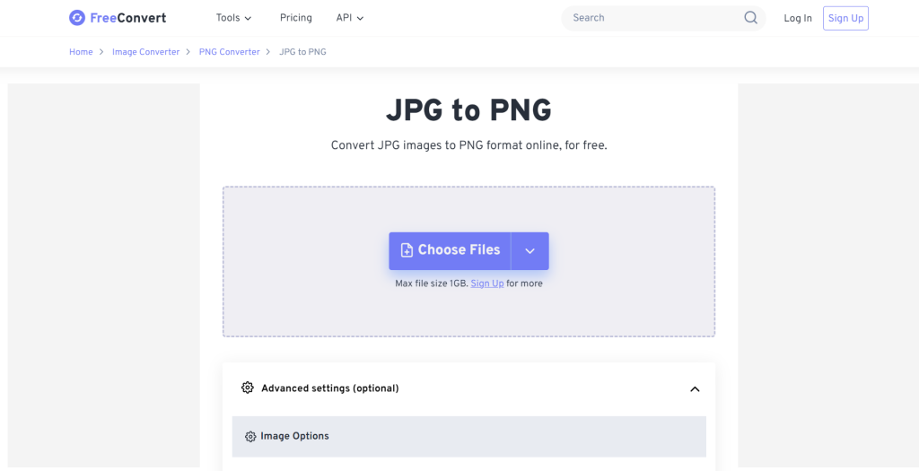This screenshot has width=919, height=471.
Task: Go to Home in the breadcrumb
Action: coord(81,52)
